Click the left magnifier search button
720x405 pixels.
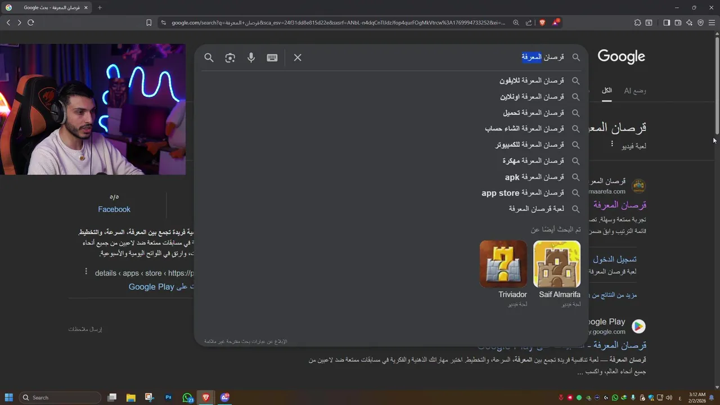tap(209, 57)
